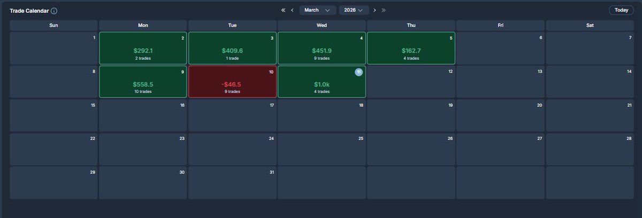Go to next month with right arrow
Image resolution: width=642 pixels, height=218 pixels.
tap(374, 10)
